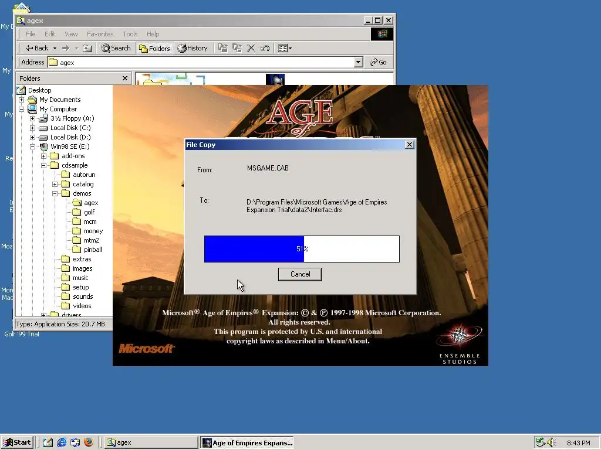Click the Forward arrow in Explorer toolbar
Image resolution: width=601 pixels, height=450 pixels.
tap(66, 48)
